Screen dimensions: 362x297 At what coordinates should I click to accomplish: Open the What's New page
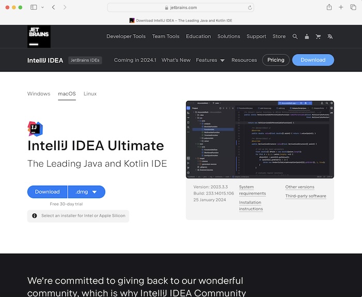(x=176, y=60)
